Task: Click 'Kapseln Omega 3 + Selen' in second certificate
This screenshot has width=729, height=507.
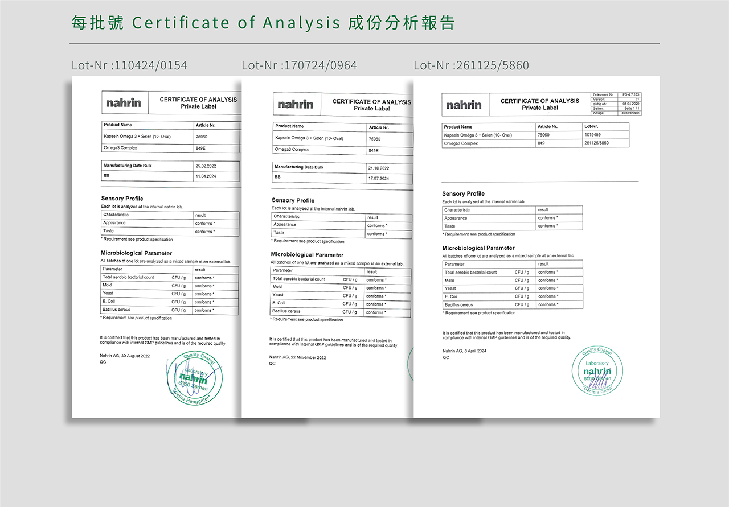Action: 309,138
